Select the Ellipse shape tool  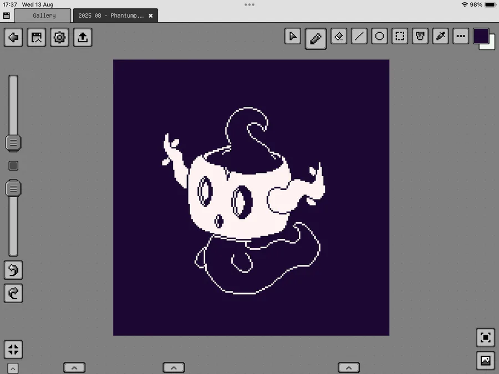380,36
